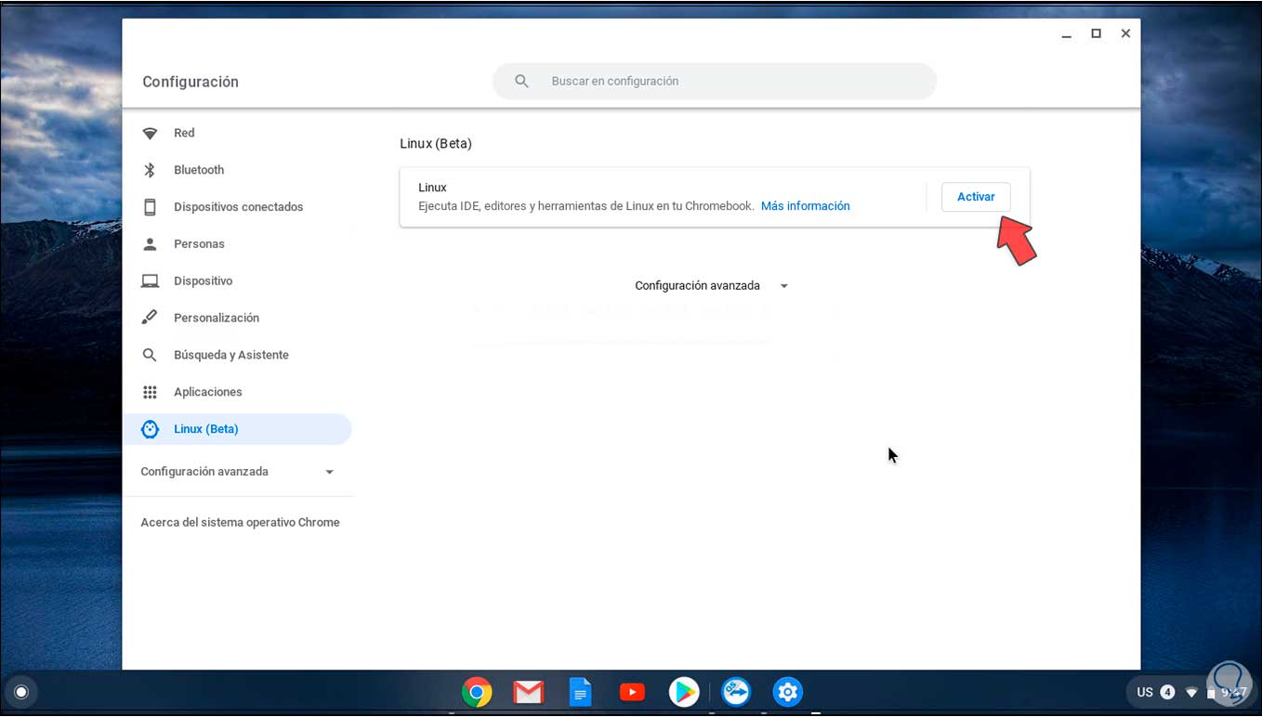Image resolution: width=1262 pixels, height=717 pixels.
Task: Open the Settings gear on the shelf
Action: coord(787,692)
